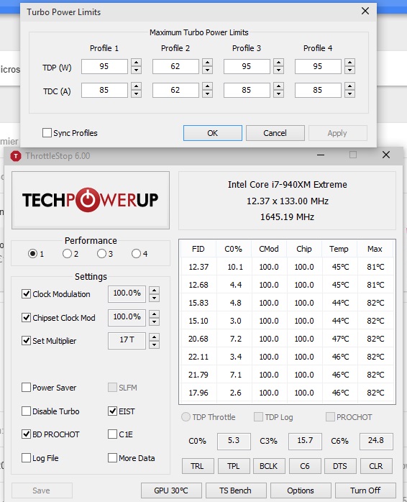Toggle the Set Multiplier checkbox
The width and height of the screenshot is (407, 502).
26,341
